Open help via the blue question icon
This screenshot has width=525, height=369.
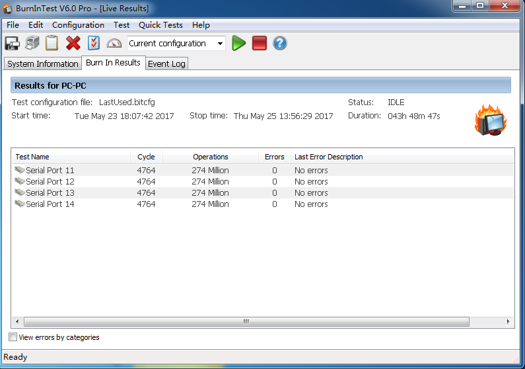click(279, 43)
